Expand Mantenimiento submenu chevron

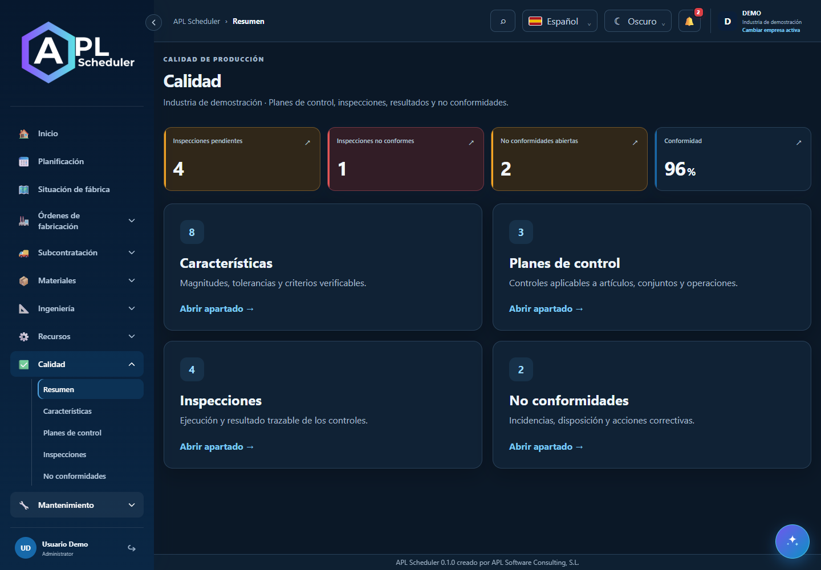point(132,505)
